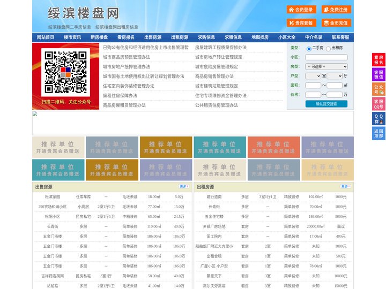Click 绥滨楼盘网二手房信息 header link
Screen dimensions: 386x289
[70, 27]
